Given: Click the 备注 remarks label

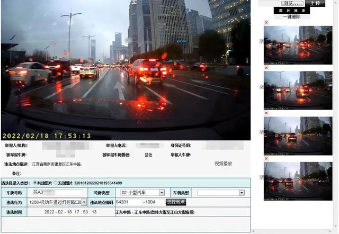Looking at the screenshot, I should click(16, 174).
